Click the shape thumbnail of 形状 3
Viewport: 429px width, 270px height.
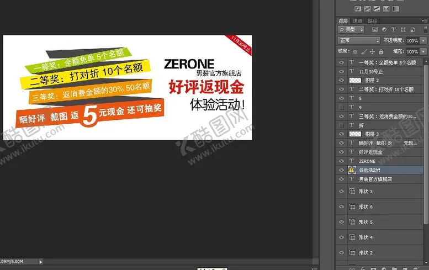coord(352,191)
